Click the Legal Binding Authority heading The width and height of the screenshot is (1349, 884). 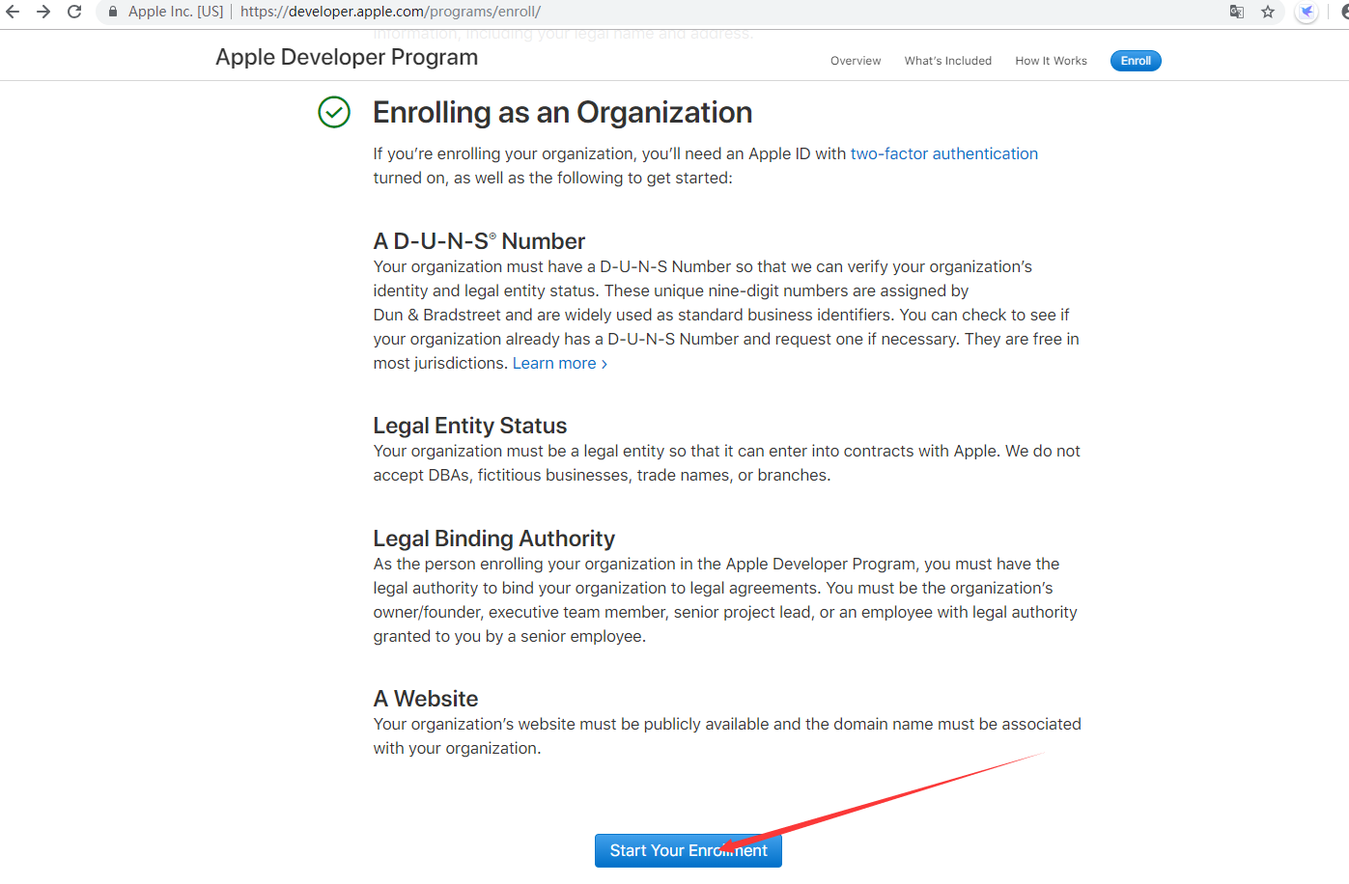pos(494,539)
